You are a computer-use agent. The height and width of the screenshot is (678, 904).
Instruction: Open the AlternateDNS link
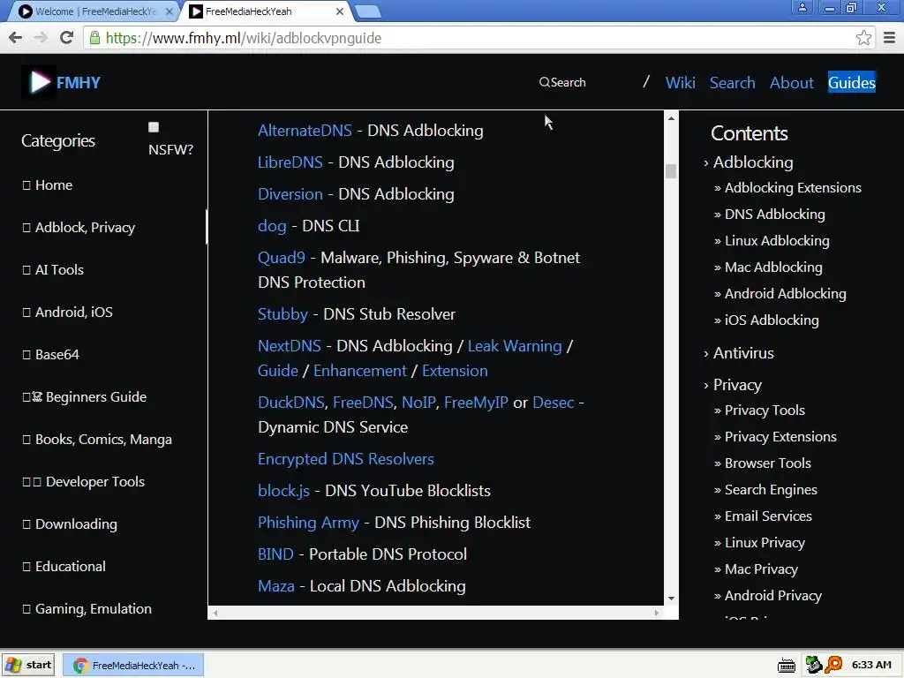point(305,131)
